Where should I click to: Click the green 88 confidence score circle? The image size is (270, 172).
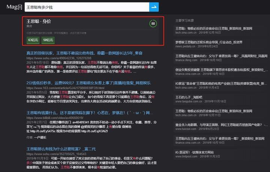point(153,24)
